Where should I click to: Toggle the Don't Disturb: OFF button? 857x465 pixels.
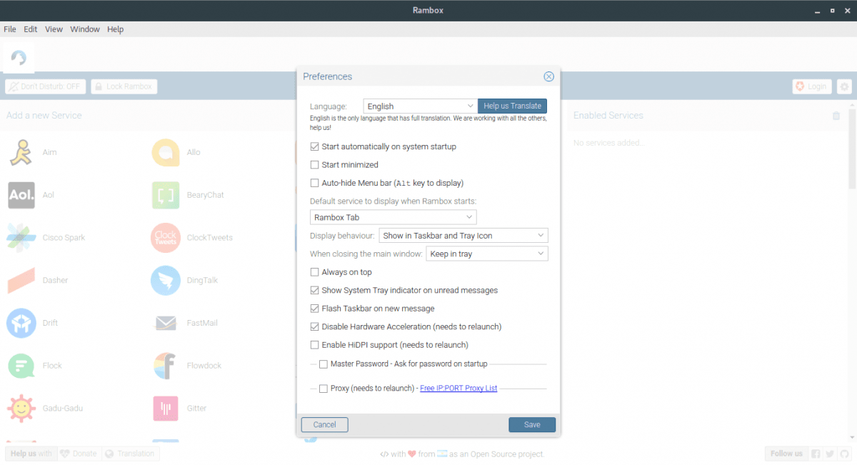46,86
